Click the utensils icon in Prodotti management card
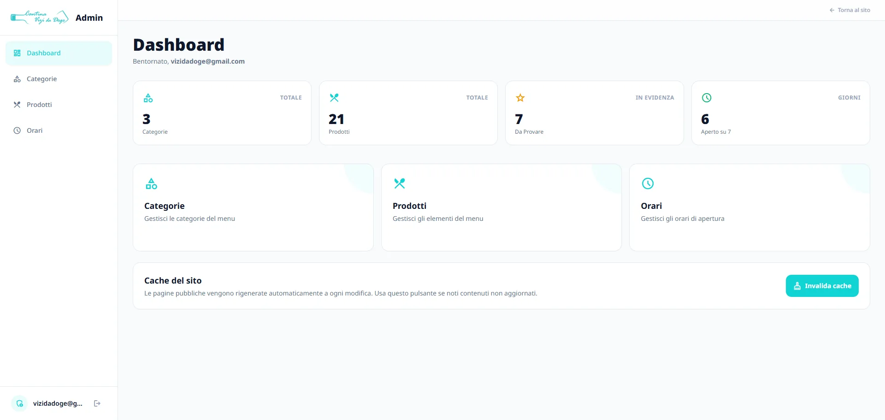 click(x=400, y=183)
